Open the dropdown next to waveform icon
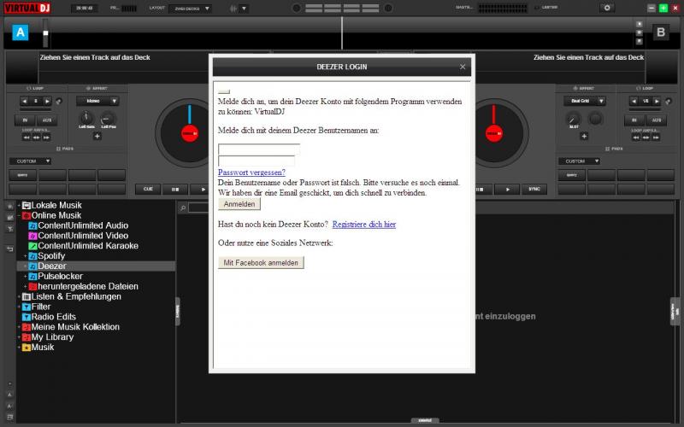 click(245, 9)
